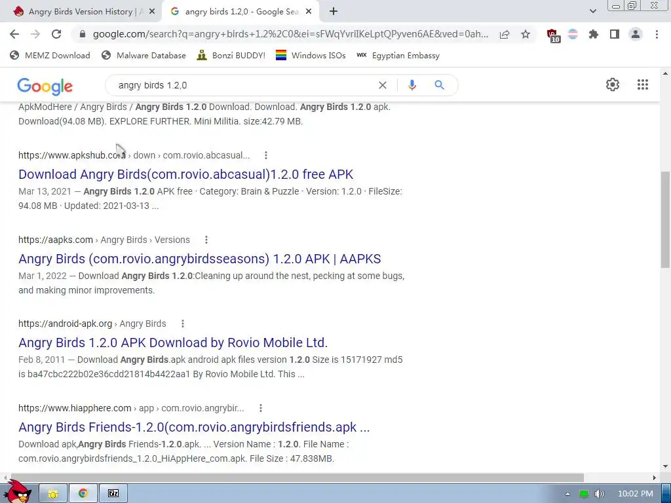The width and height of the screenshot is (671, 503).
Task: Select the angry birds 1.2,0 Google tab
Action: click(x=240, y=12)
